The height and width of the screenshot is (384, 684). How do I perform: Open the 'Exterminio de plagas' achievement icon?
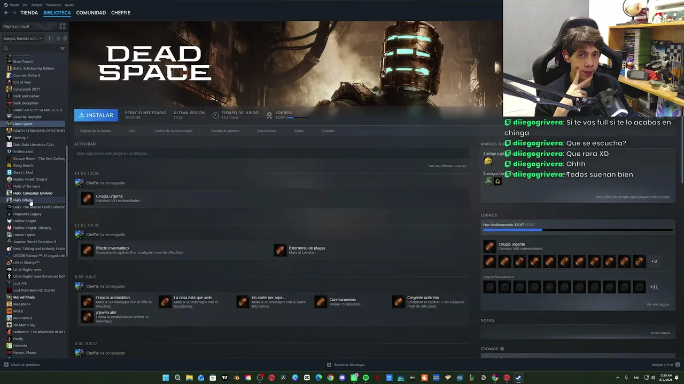pyautogui.click(x=280, y=250)
